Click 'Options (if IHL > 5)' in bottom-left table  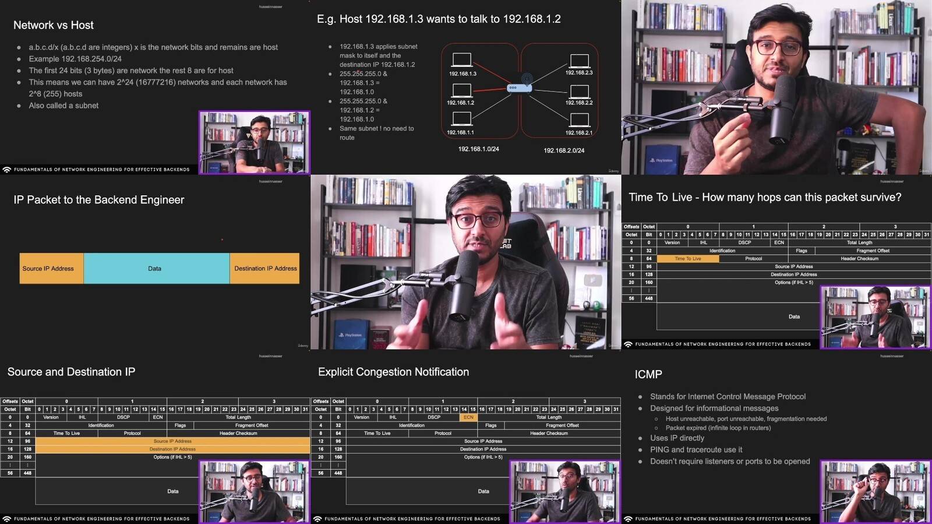pos(172,457)
